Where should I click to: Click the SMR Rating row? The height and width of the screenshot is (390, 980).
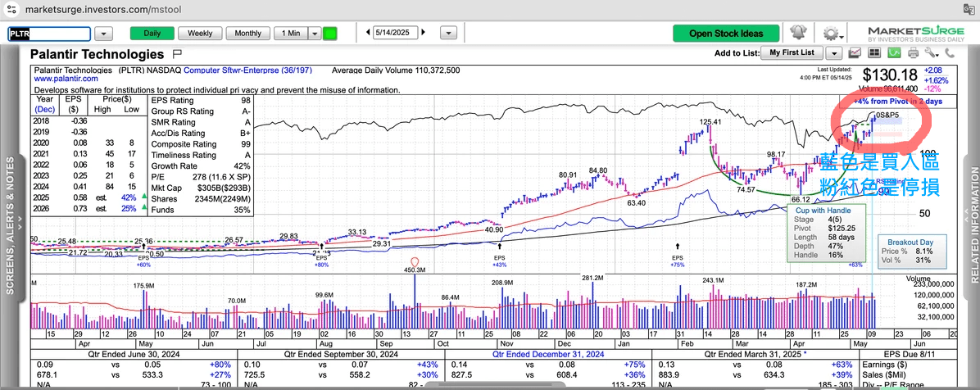tap(201, 123)
